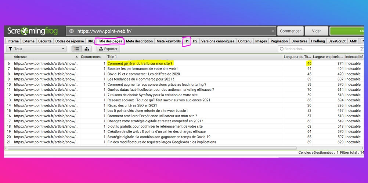The width and height of the screenshot is (368, 183).
Task: Click the title length value 40
Action: point(309,63)
